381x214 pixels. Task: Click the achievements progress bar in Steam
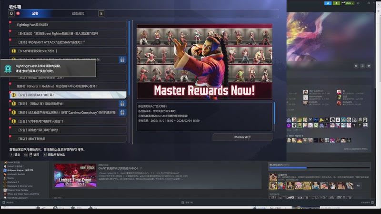pyautogui.click(x=320, y=168)
